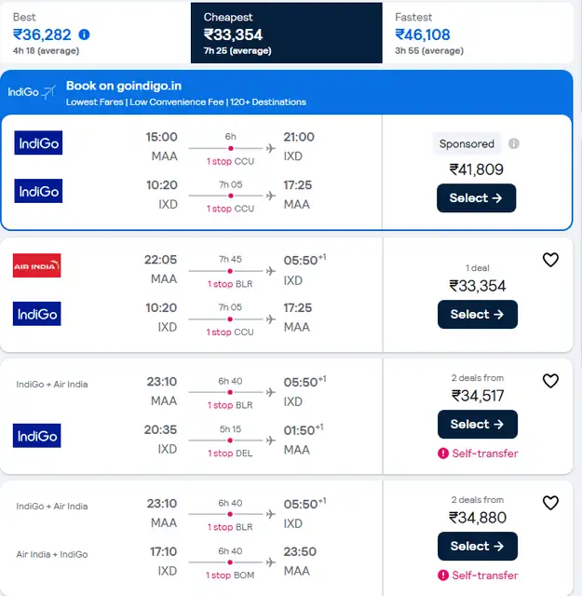
Task: Switch to the Fastest sorting tab
Action: click(478, 34)
